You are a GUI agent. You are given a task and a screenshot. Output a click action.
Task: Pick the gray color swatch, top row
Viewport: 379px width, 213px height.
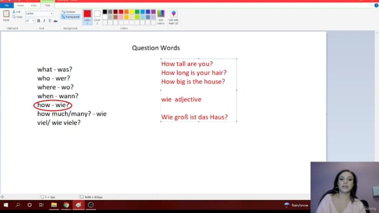110,12
